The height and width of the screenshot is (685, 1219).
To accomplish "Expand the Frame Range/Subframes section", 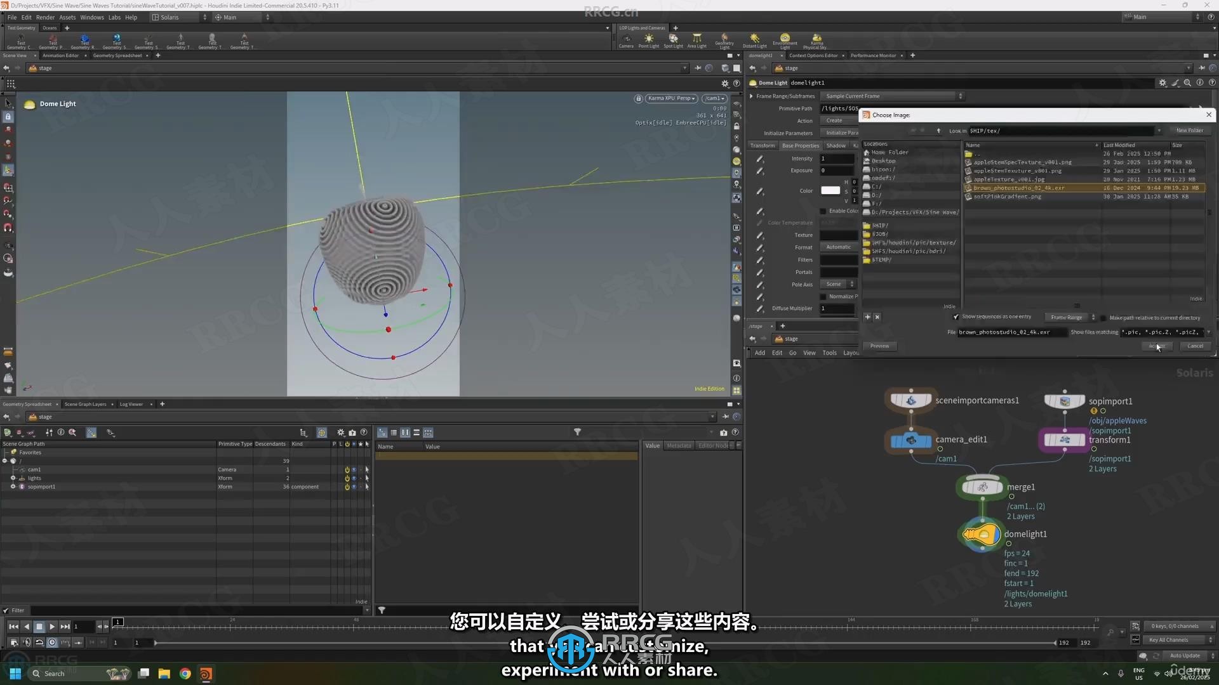I will [x=751, y=96].
